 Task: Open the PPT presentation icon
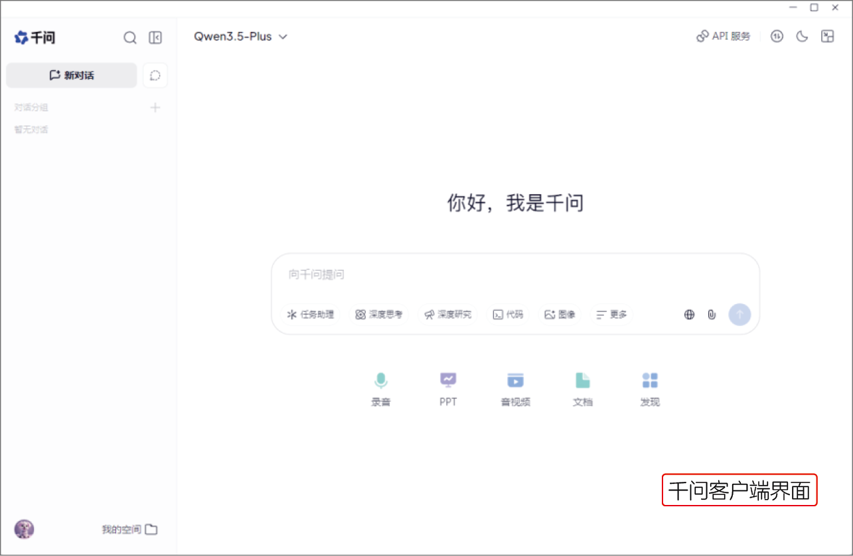coord(448,380)
